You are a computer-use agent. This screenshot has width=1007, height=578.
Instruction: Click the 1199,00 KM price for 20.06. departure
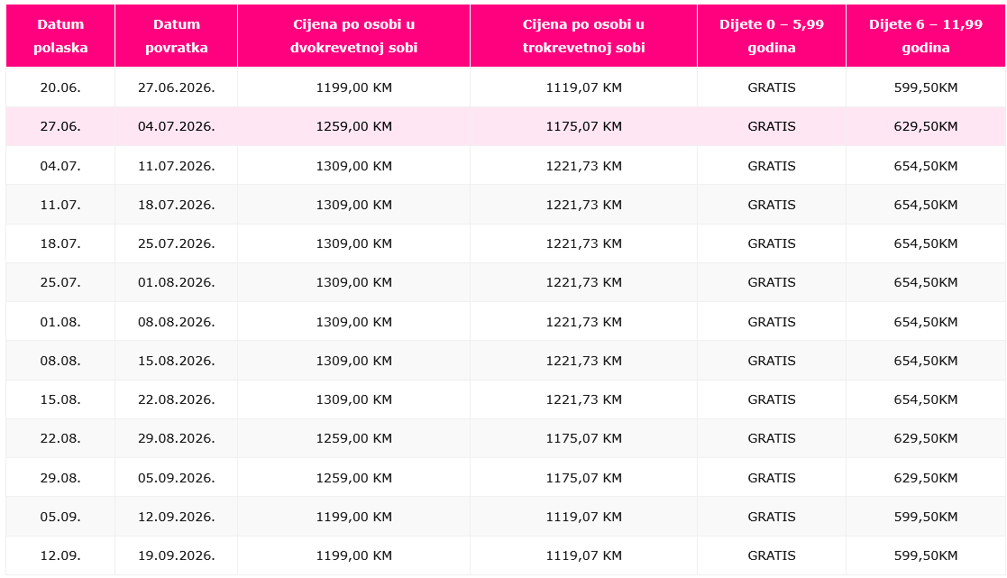click(x=353, y=87)
